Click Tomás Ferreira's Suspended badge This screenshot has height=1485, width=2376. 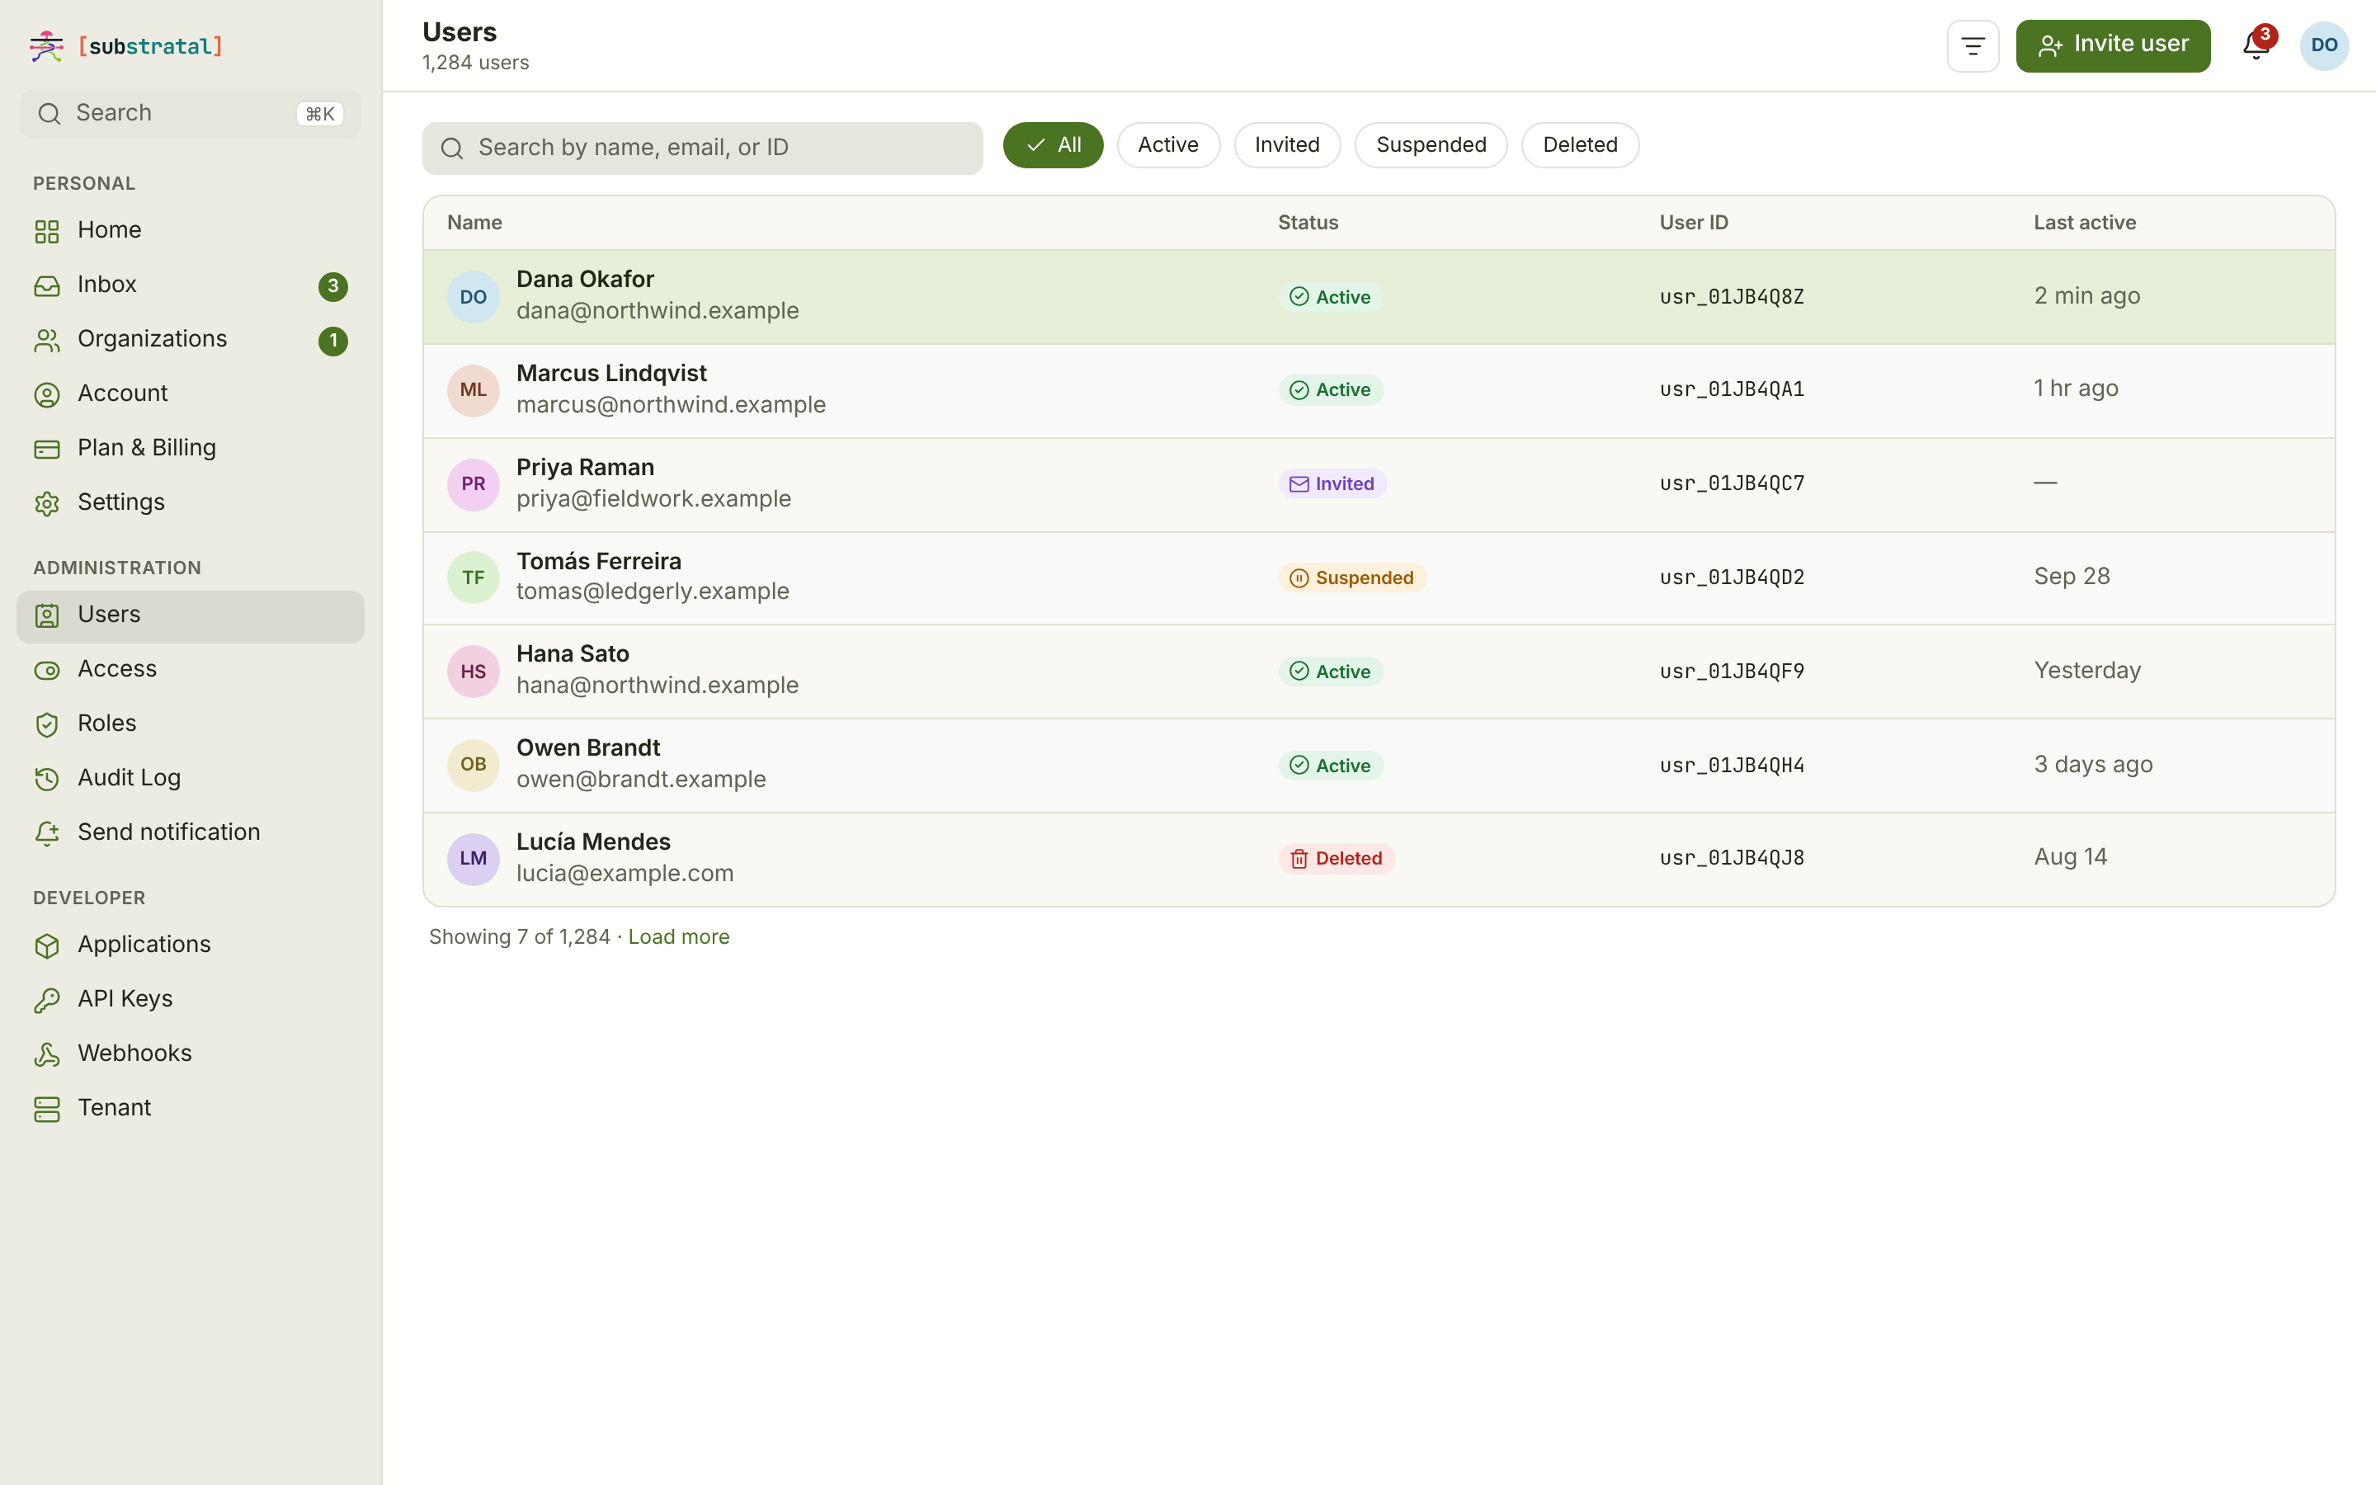(1352, 577)
